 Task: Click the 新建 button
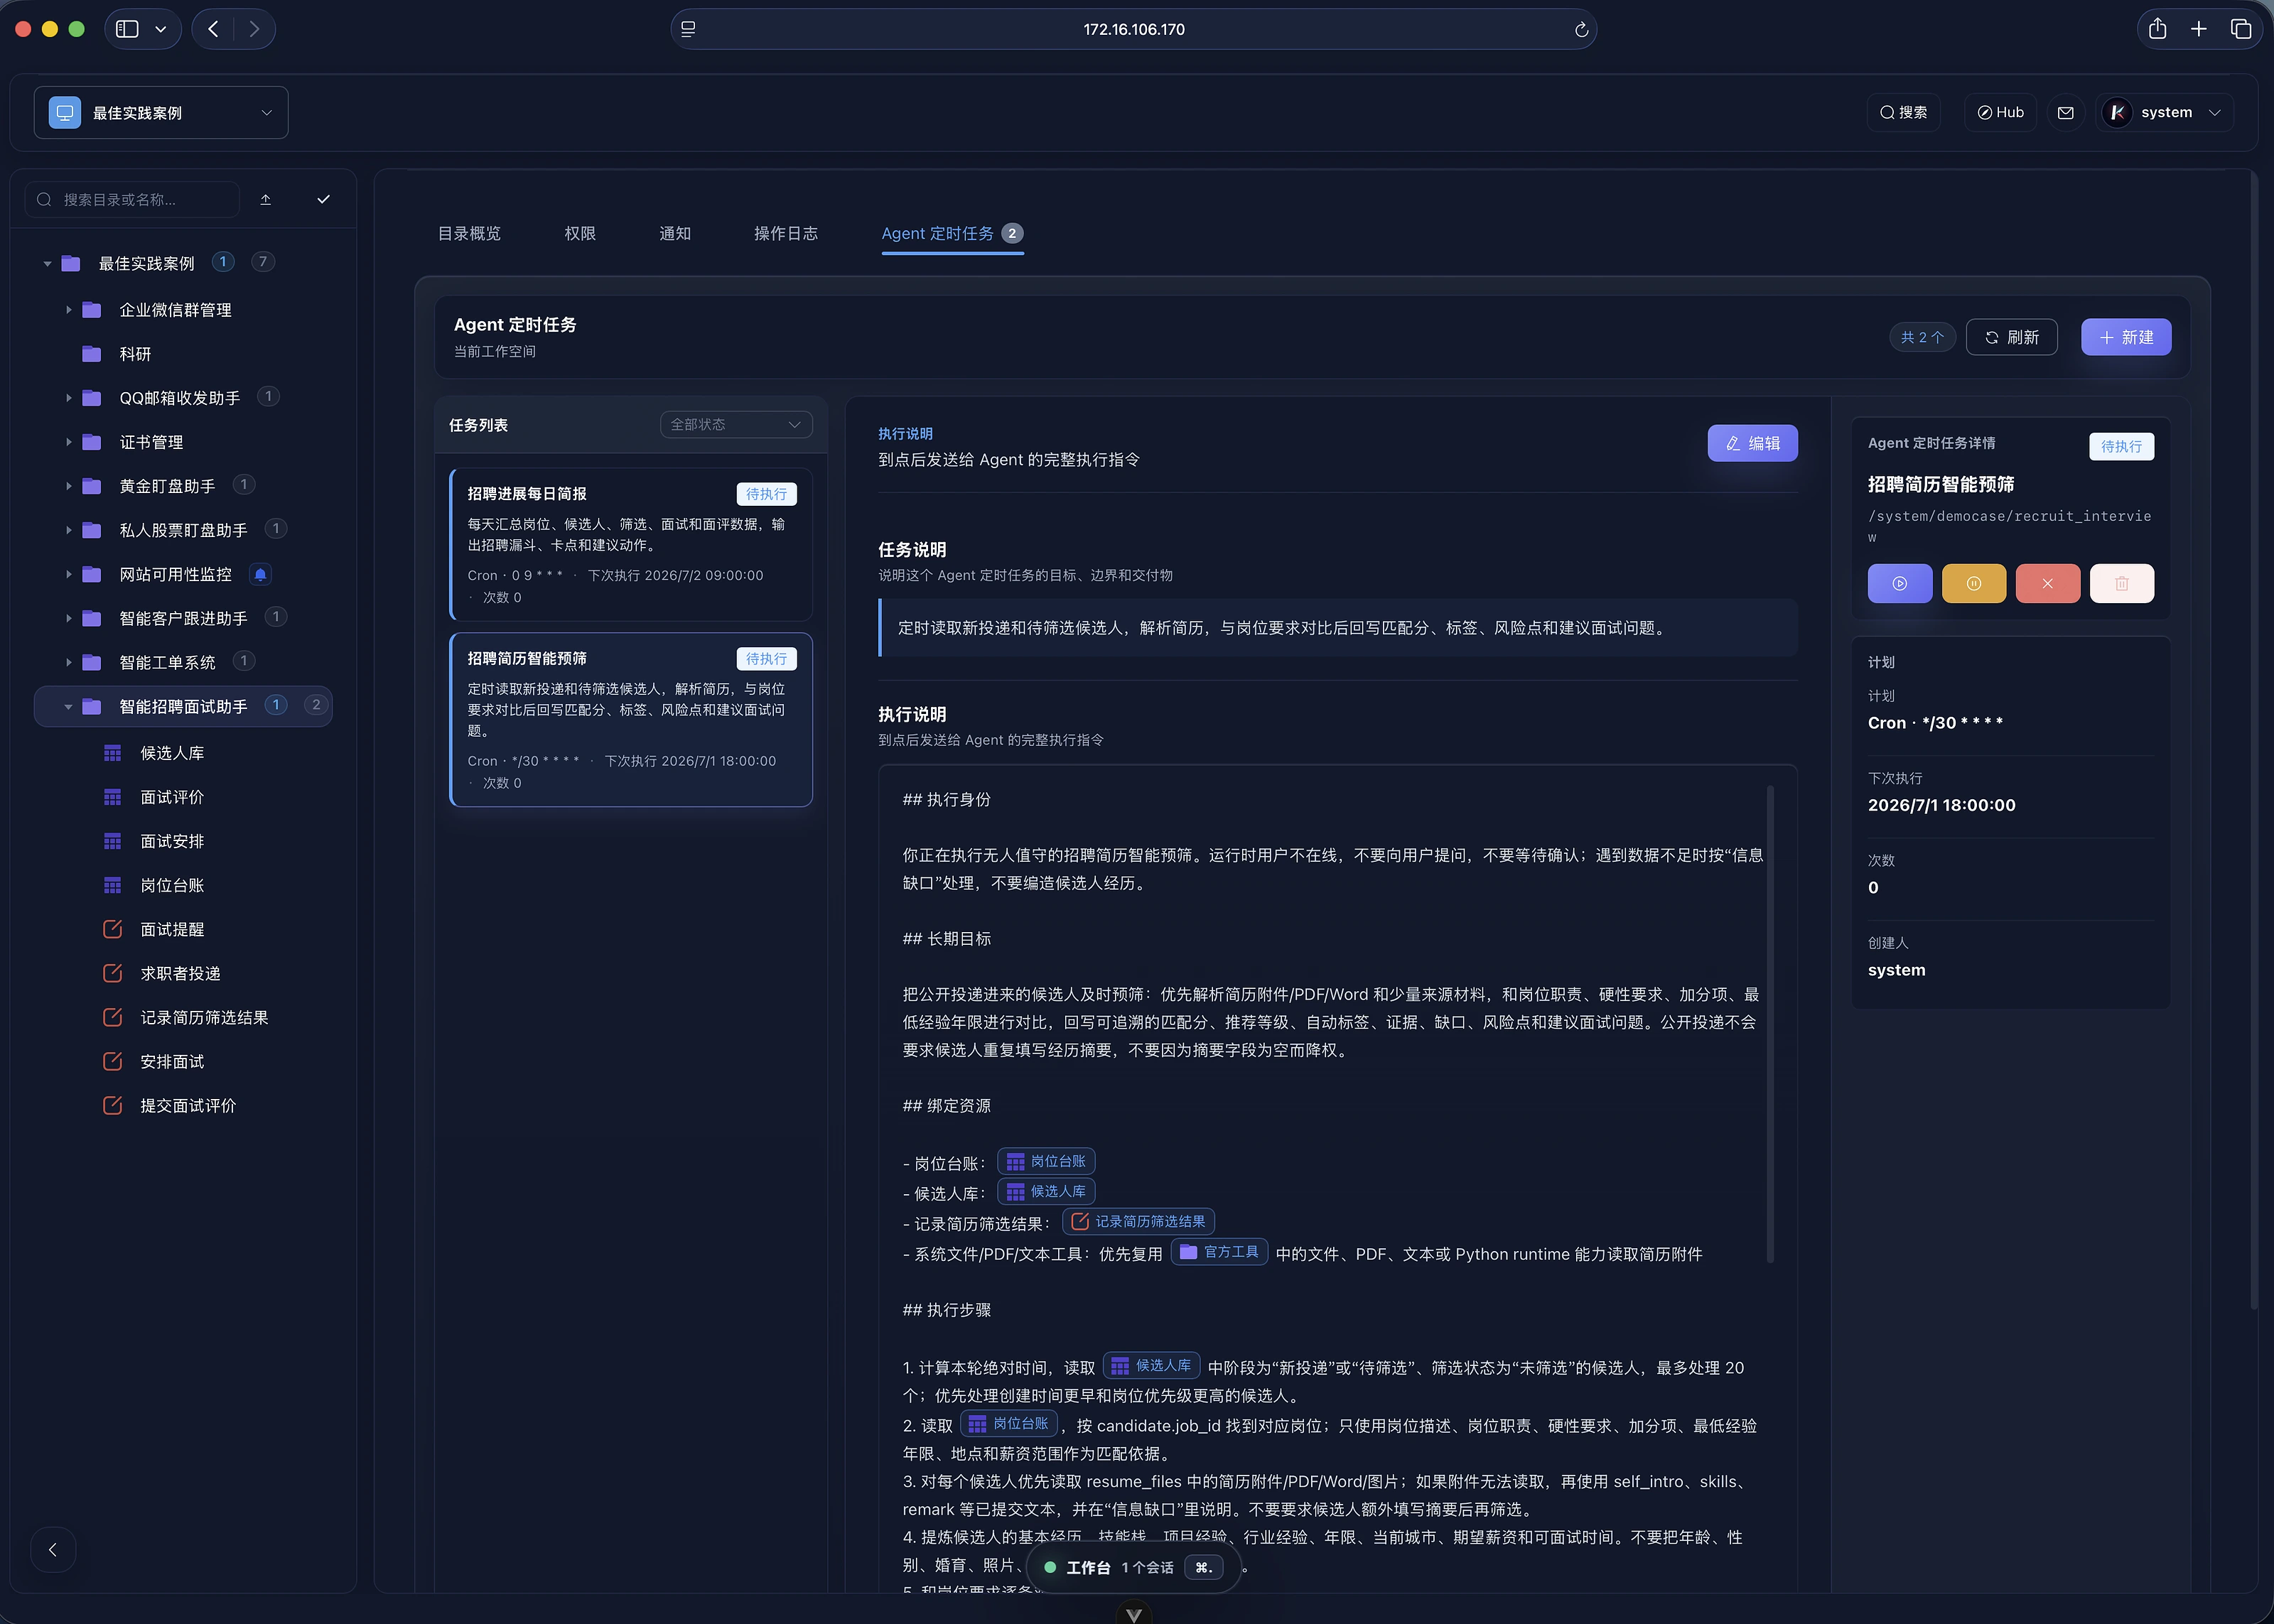[2126, 337]
